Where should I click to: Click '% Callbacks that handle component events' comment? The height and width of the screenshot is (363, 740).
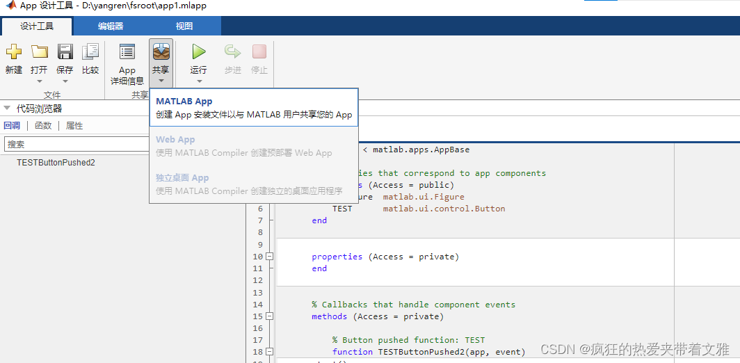[x=413, y=305]
